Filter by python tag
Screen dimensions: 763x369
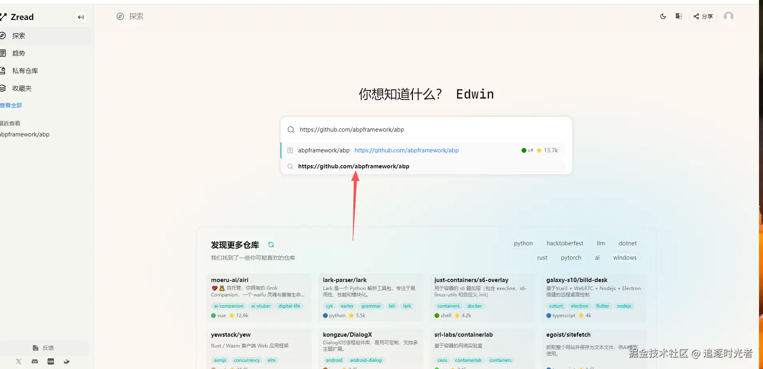pyautogui.click(x=523, y=243)
